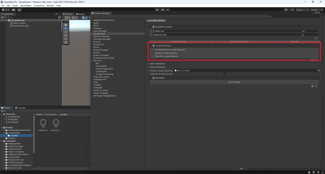The image size is (325, 174).
Task: Click the Step Frame button
Action: pos(168,9)
